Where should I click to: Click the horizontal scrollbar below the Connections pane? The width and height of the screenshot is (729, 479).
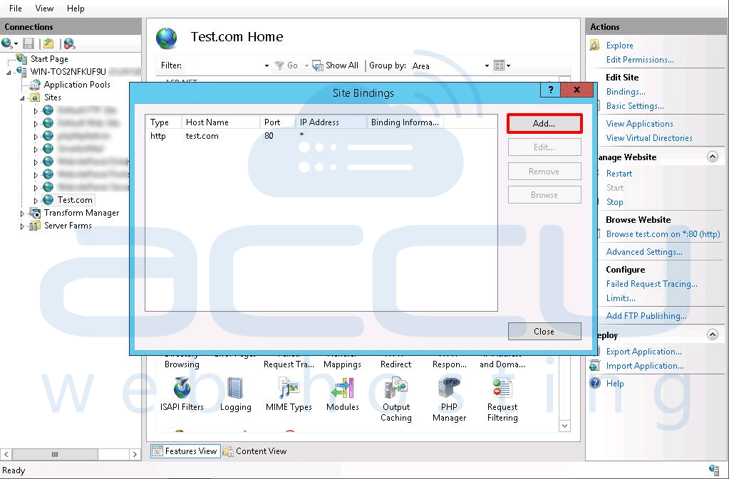coord(56,453)
